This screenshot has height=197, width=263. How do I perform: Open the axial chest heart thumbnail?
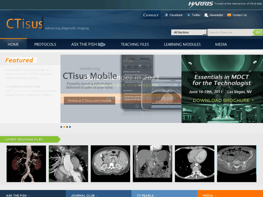[x=195, y=164]
